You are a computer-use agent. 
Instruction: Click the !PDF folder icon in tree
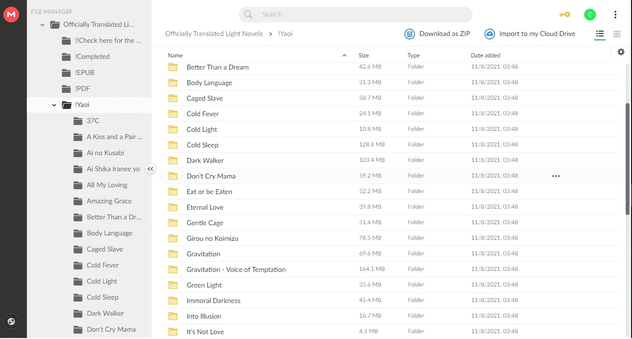point(66,89)
